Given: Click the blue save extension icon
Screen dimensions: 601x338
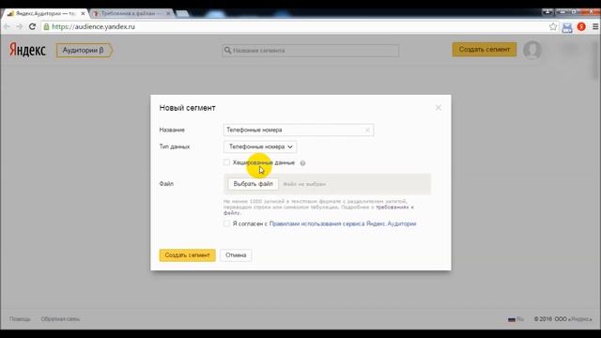Looking at the screenshot, I should [x=567, y=27].
